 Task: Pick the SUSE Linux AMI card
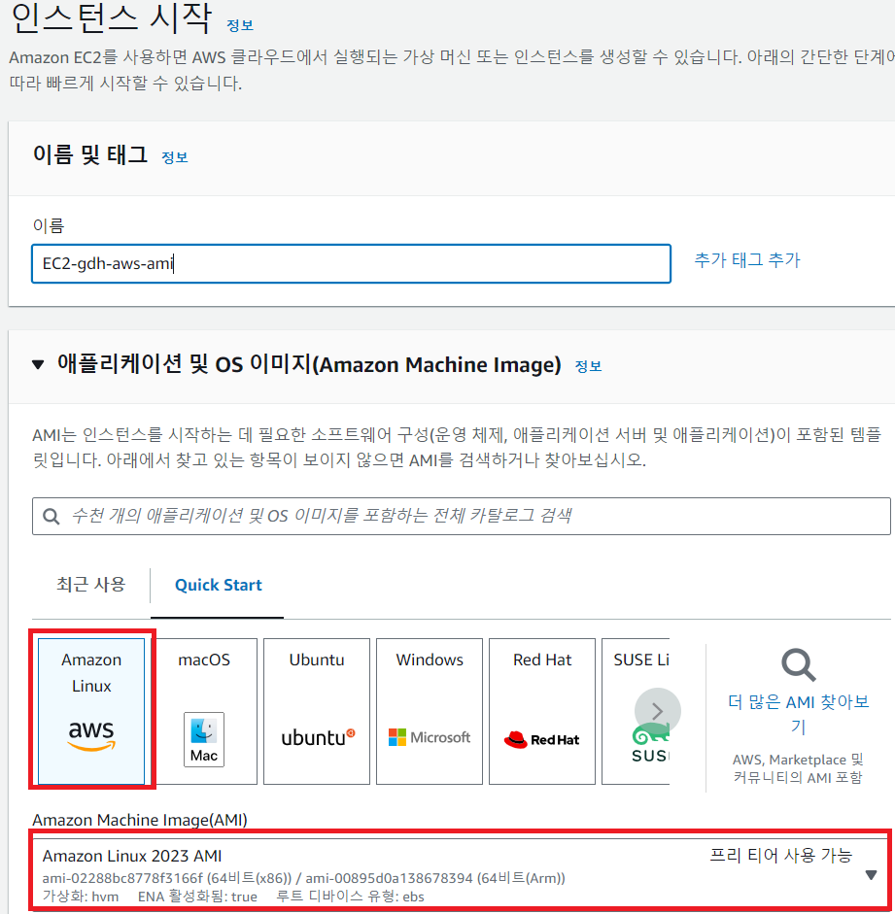coord(636,711)
